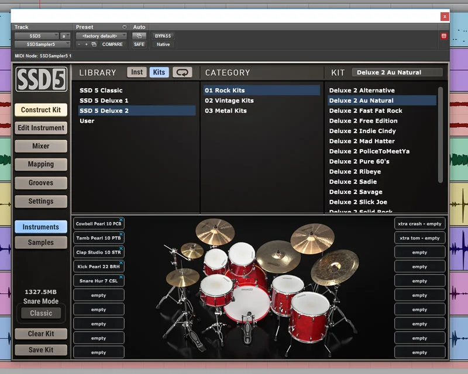Image resolution: width=468 pixels, height=374 pixels.
Task: Click the preset plus (next) icon
Action: click(86, 44)
